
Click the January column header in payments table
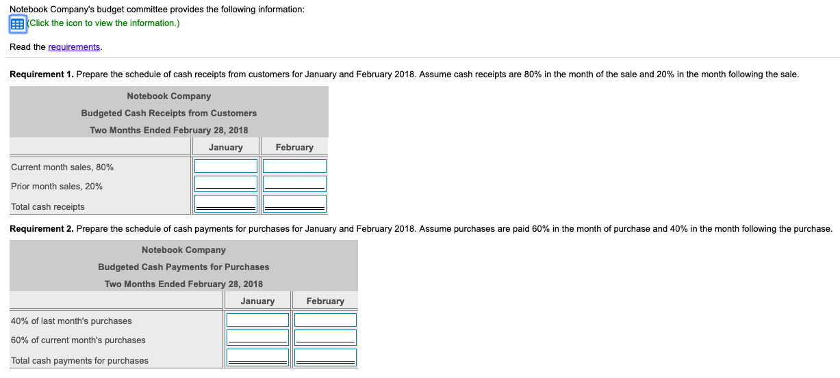tap(257, 301)
